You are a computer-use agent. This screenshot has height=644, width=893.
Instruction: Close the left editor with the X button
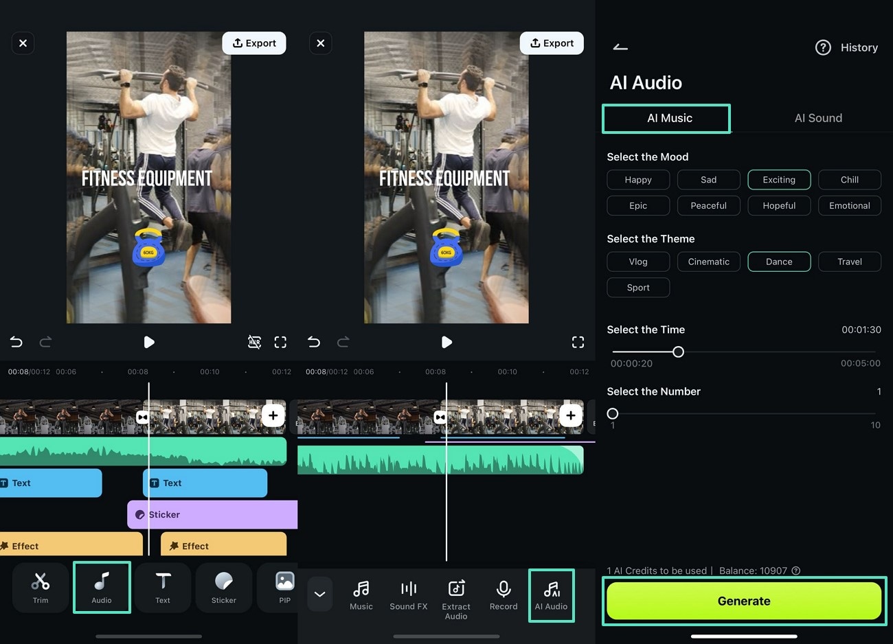point(23,43)
